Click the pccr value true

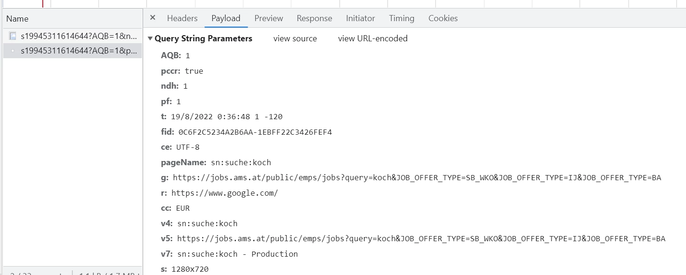[194, 71]
